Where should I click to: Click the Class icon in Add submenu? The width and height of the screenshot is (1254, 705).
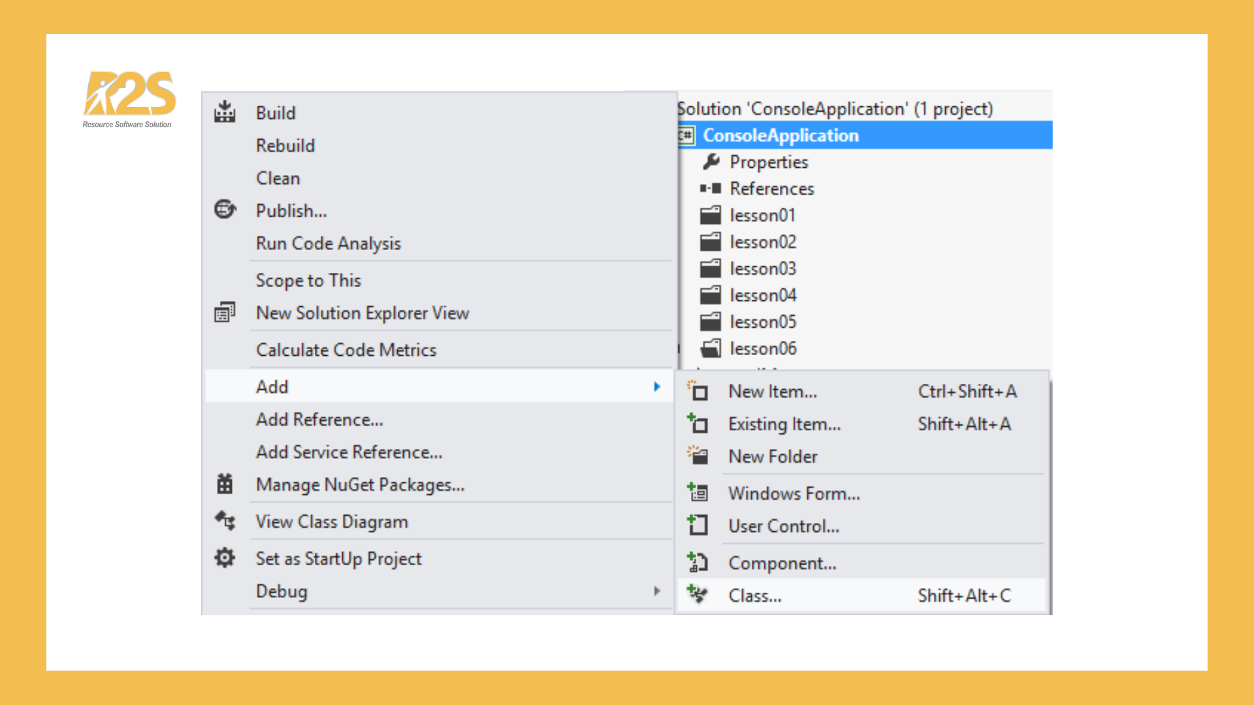(698, 595)
